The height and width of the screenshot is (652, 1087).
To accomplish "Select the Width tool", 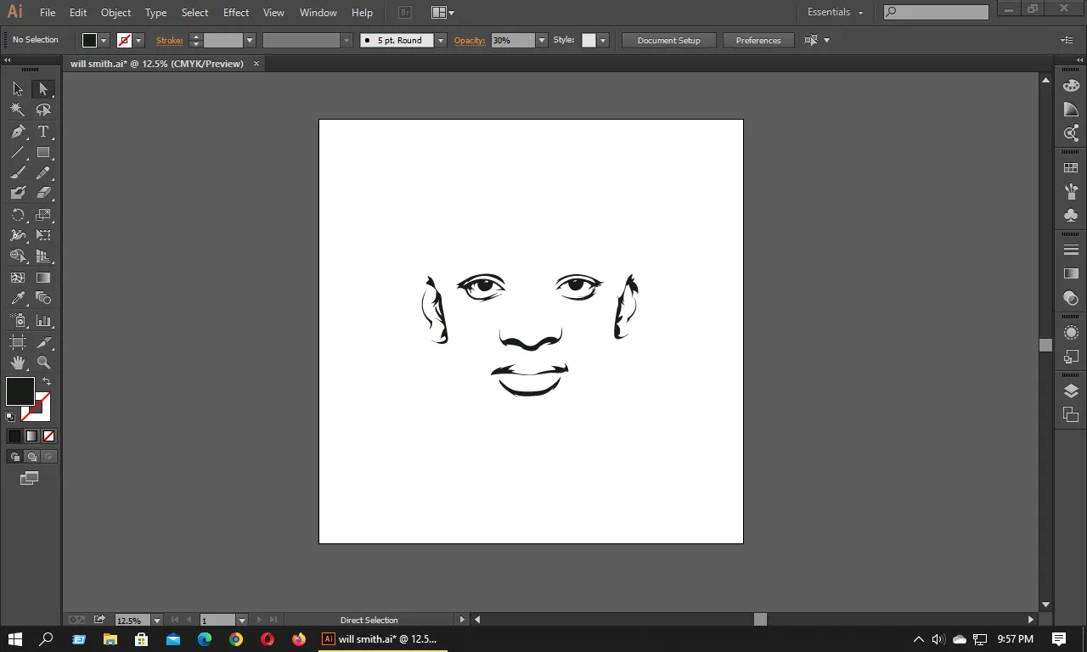I will [x=18, y=235].
